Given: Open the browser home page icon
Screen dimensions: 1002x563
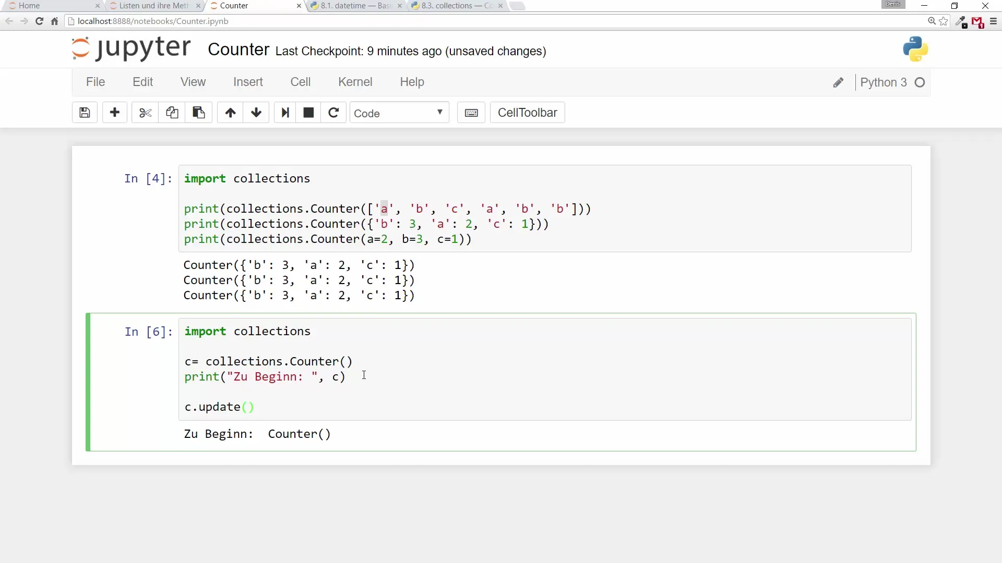Looking at the screenshot, I should pyautogui.click(x=54, y=21).
